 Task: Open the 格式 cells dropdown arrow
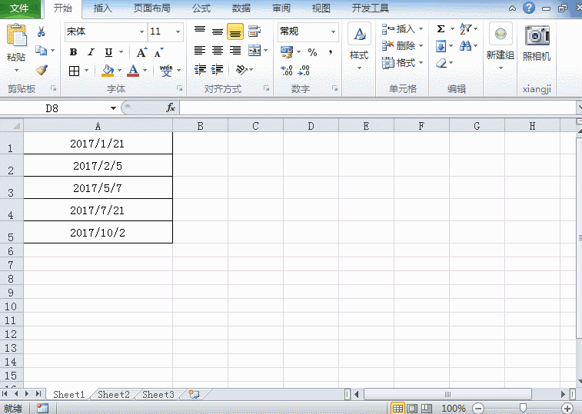click(x=421, y=63)
